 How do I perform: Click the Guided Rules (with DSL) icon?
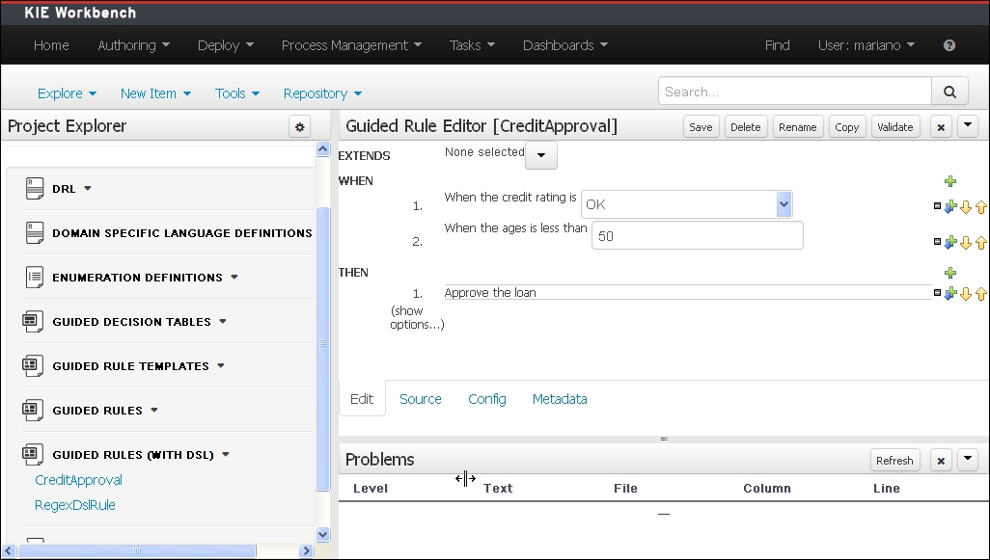pyautogui.click(x=33, y=455)
